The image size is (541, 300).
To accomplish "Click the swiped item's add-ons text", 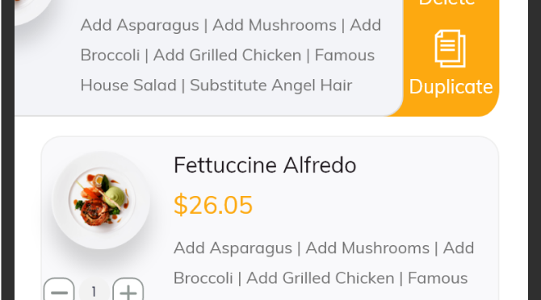I will tap(230, 55).
